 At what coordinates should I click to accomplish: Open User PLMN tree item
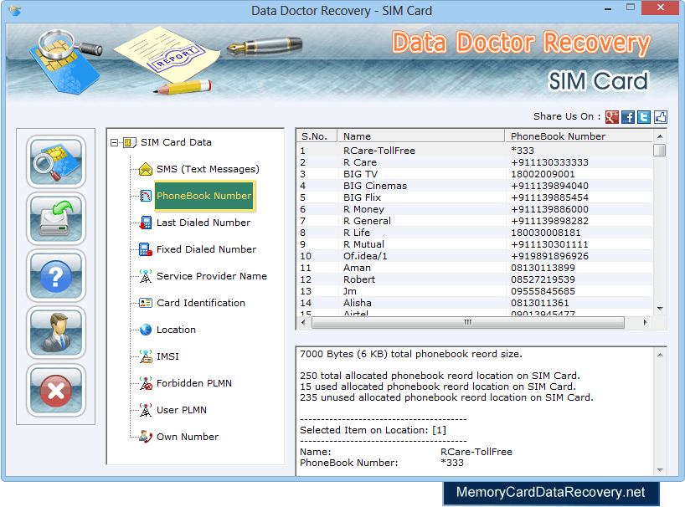(x=182, y=410)
